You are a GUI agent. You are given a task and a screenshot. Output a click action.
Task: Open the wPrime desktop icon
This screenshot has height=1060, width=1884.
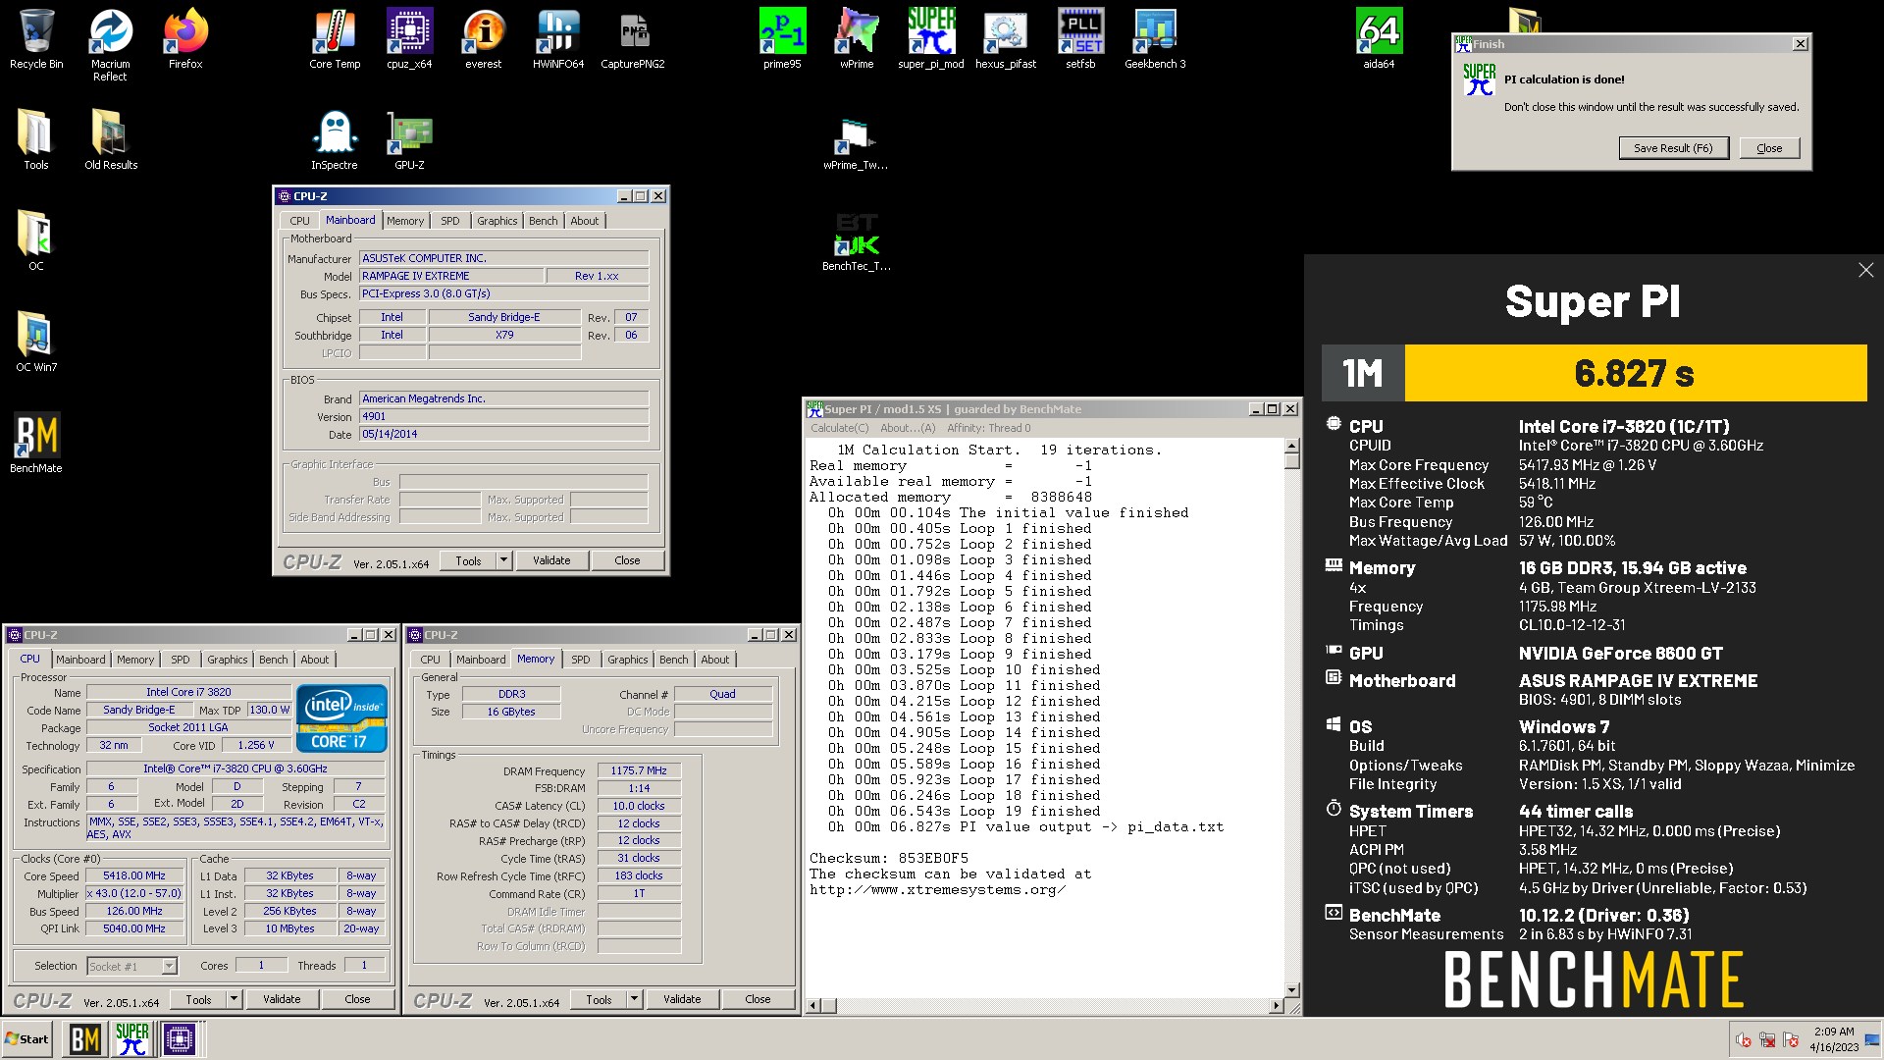(x=857, y=39)
